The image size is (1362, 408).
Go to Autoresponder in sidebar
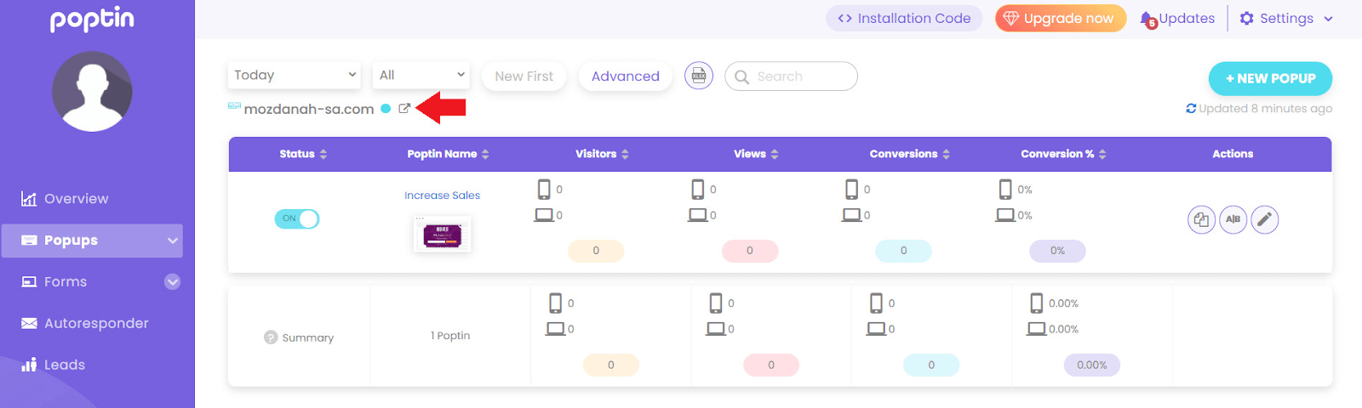[95, 324]
